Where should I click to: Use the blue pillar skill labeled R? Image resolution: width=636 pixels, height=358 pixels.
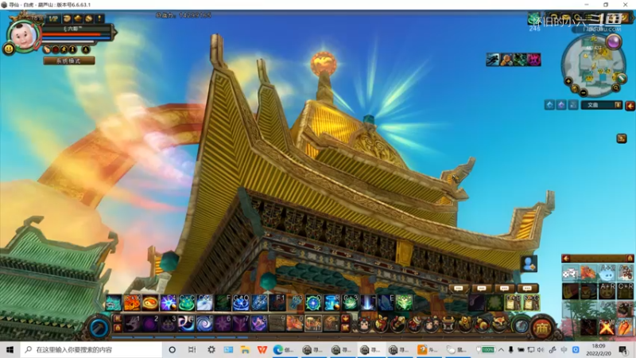click(x=332, y=303)
